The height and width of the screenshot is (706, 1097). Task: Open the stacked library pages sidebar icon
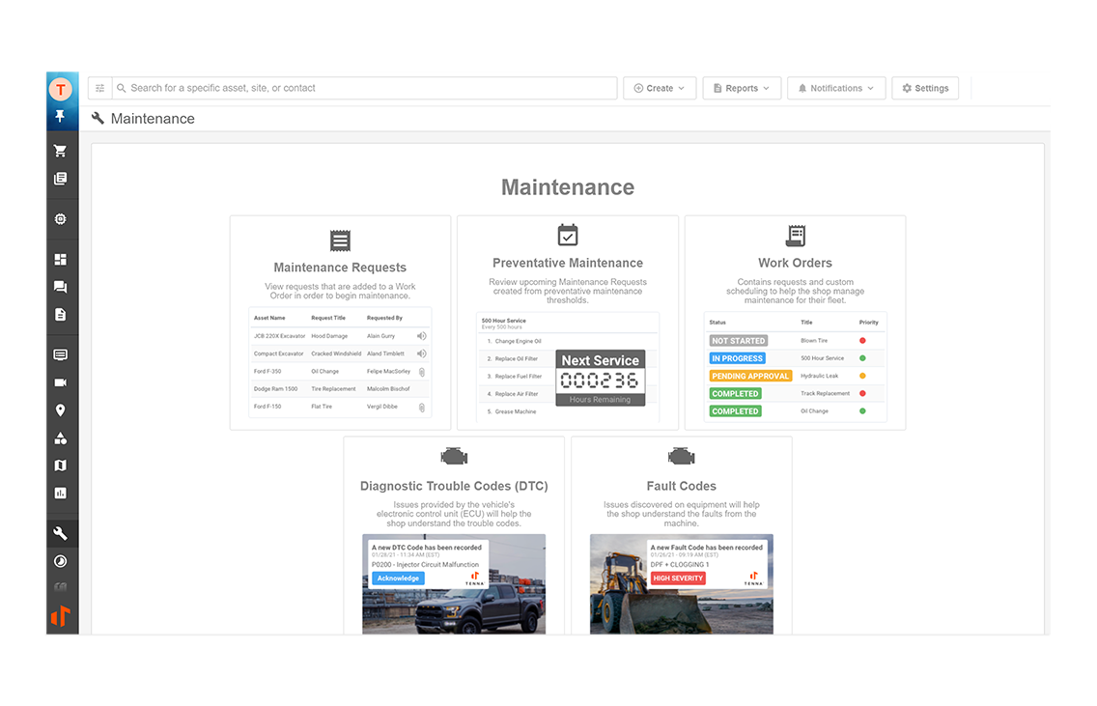pos(60,179)
